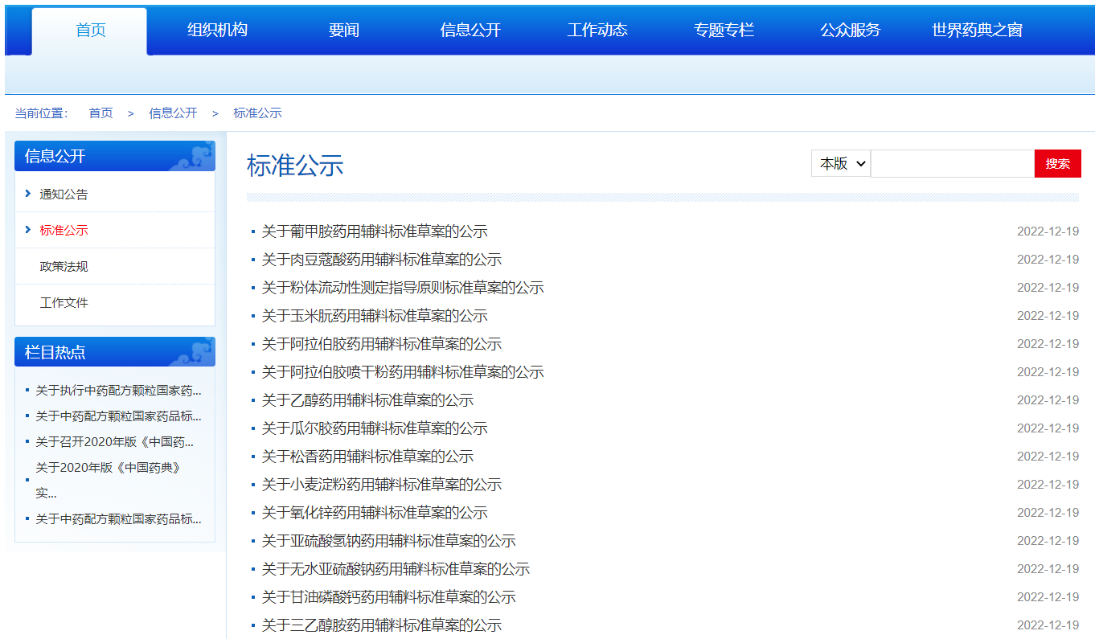Open hot topic 关于召开2020年版《中国药...
1095x639 pixels.
pyautogui.click(x=114, y=442)
